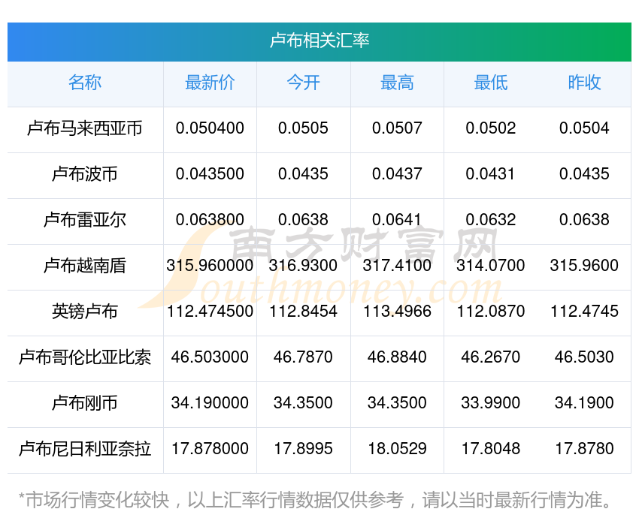Click the 市场行情变化较快 disclaimer footnote
The width and height of the screenshot is (639, 524).
[314, 500]
